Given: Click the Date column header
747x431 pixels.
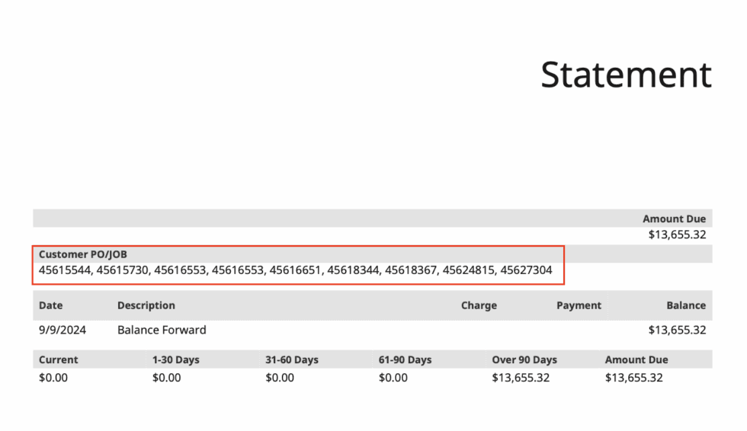Looking at the screenshot, I should click(x=51, y=305).
